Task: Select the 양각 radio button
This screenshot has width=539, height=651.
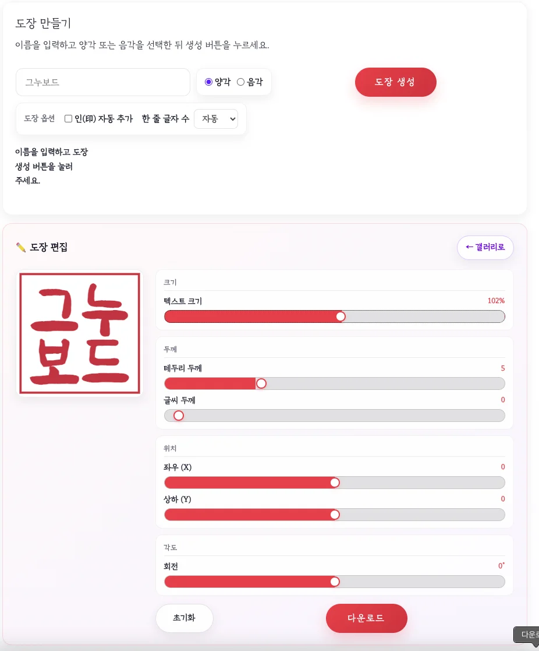Action: (208, 82)
